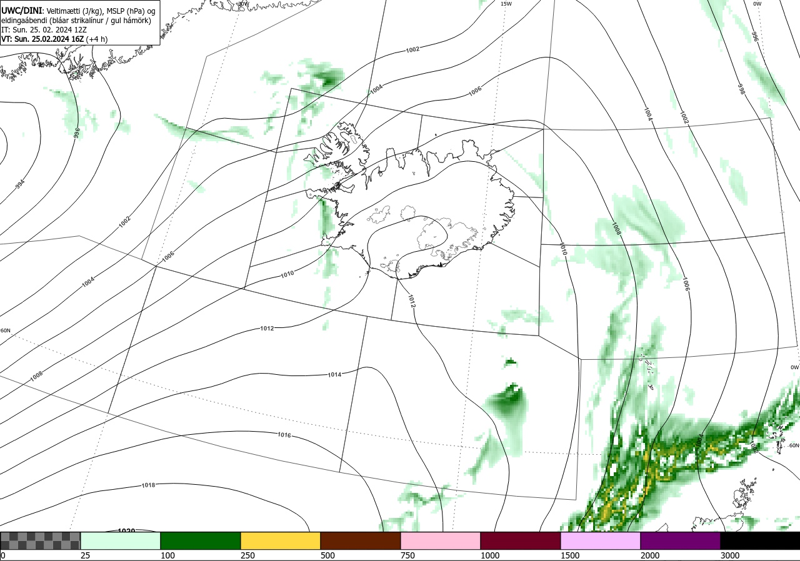Screen dimensions: 800x561
Task: Click the "994" isobar label
Action: (x=20, y=184)
